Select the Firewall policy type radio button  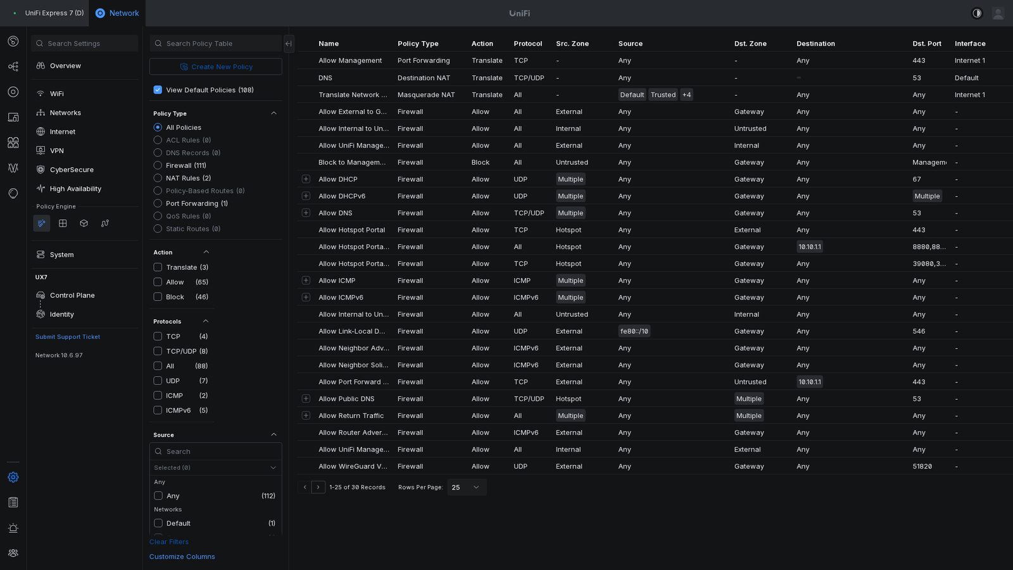point(158,165)
